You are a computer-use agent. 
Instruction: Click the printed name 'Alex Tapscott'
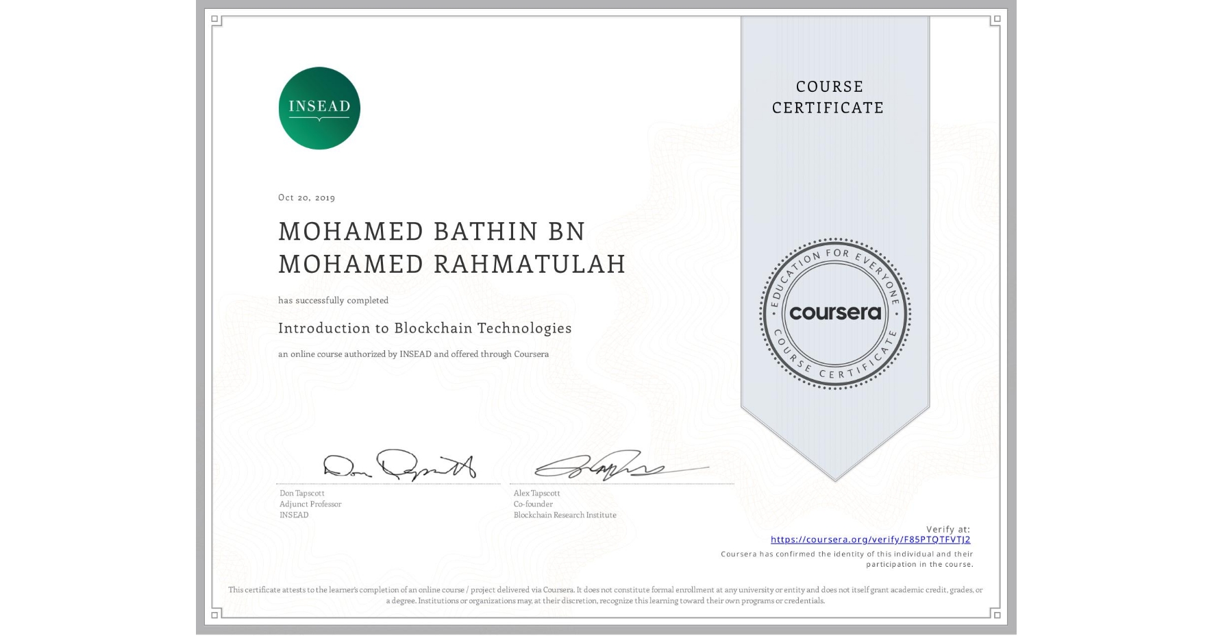point(536,493)
